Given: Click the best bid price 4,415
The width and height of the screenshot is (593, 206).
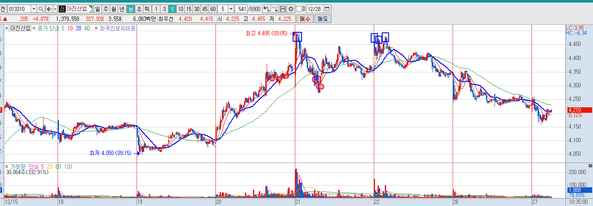Looking at the screenshot, I should [x=206, y=19].
